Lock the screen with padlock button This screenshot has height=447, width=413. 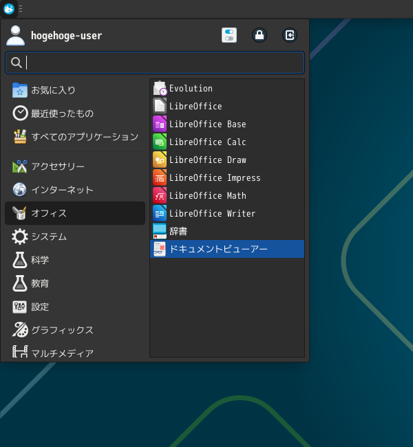260,35
